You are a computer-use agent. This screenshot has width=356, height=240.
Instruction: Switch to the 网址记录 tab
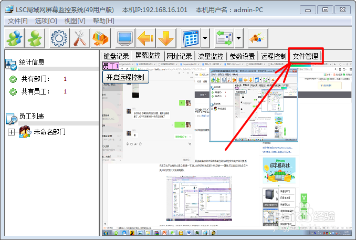[x=179, y=56]
